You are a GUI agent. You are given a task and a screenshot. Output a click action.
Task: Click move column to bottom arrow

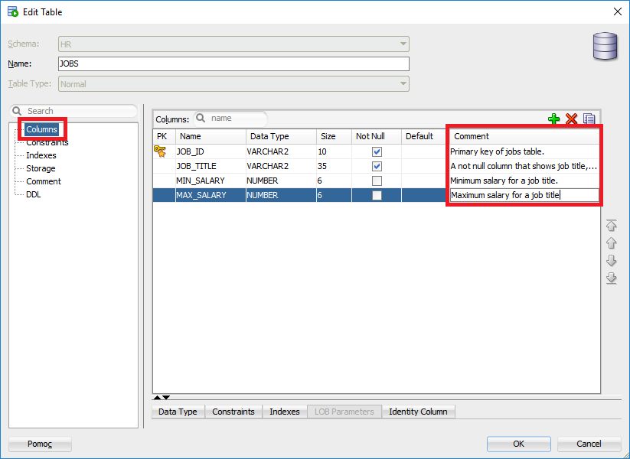[611, 278]
